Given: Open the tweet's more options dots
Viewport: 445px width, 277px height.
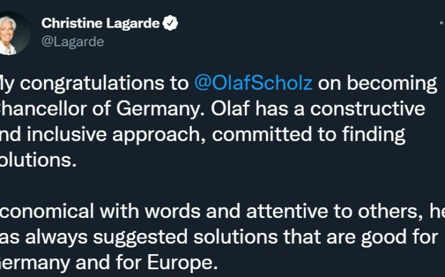Looking at the screenshot, I should [442, 23].
